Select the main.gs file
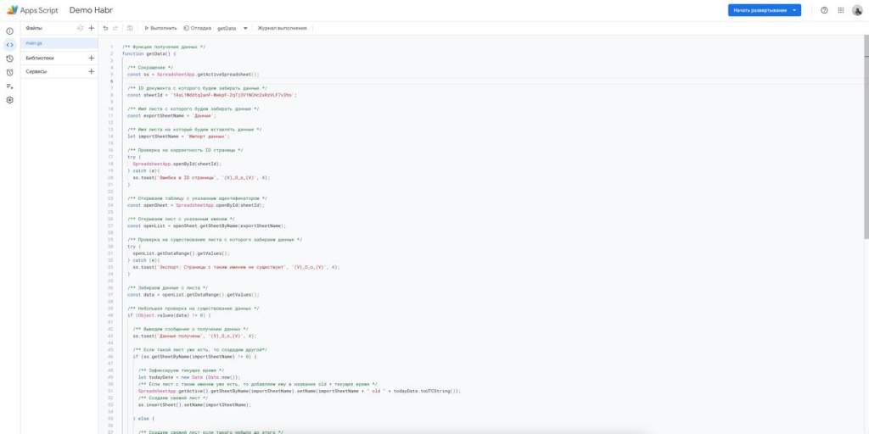 [59, 42]
